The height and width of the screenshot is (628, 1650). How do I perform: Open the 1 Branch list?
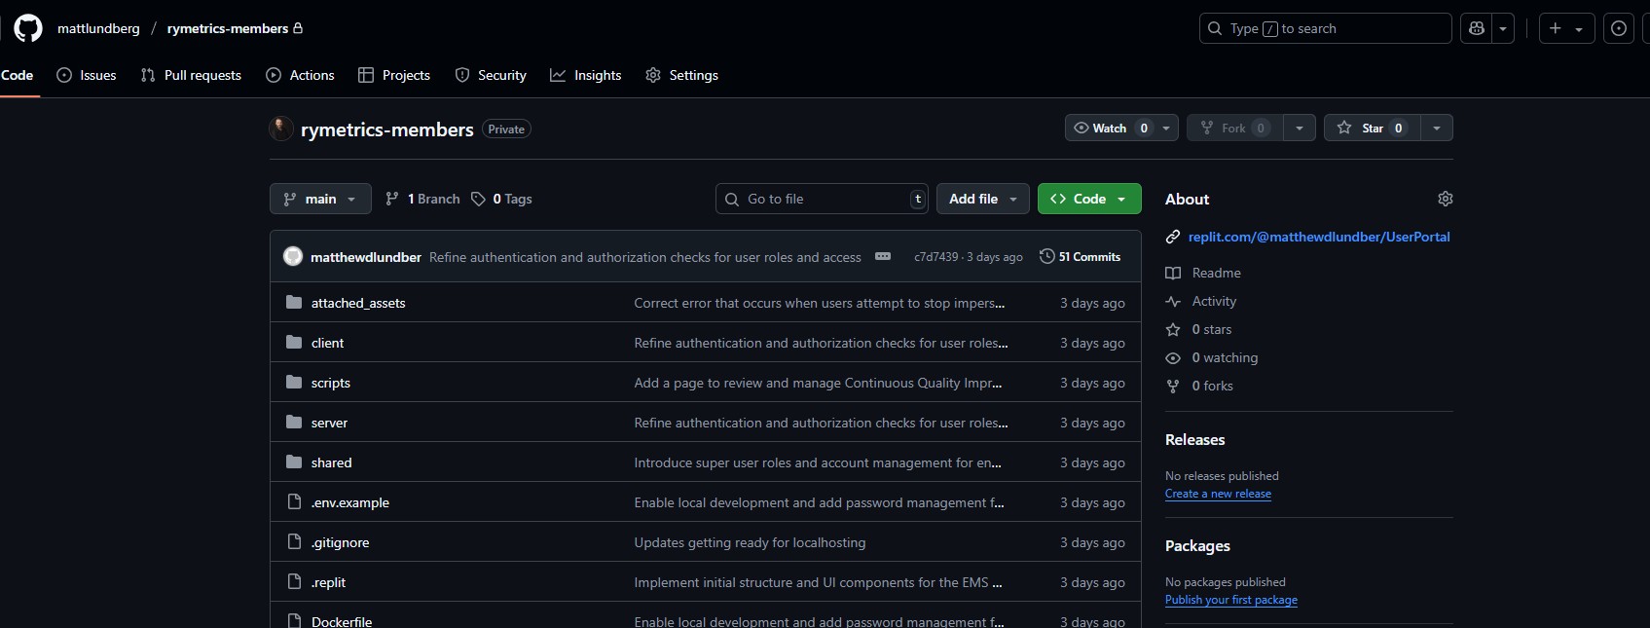[423, 199]
